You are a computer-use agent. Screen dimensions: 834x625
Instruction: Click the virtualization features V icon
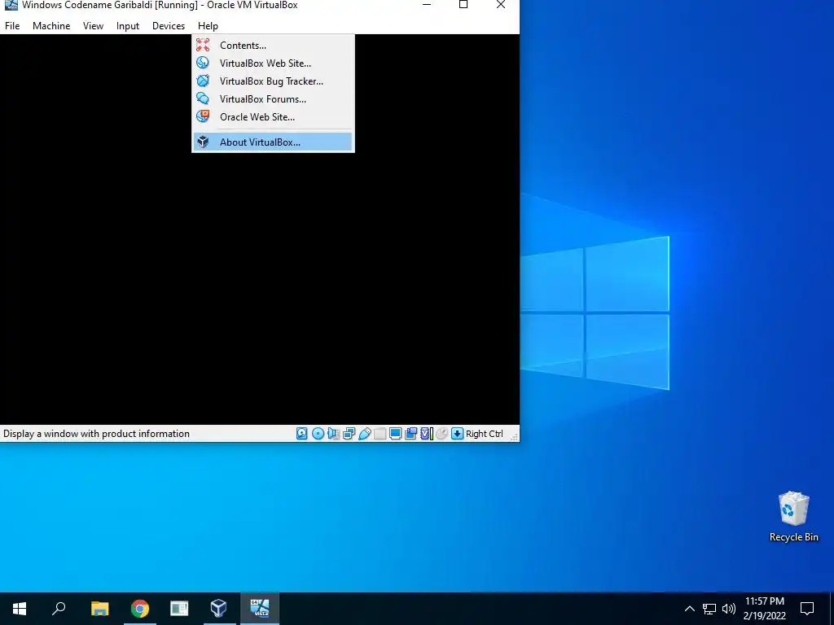[x=426, y=434]
